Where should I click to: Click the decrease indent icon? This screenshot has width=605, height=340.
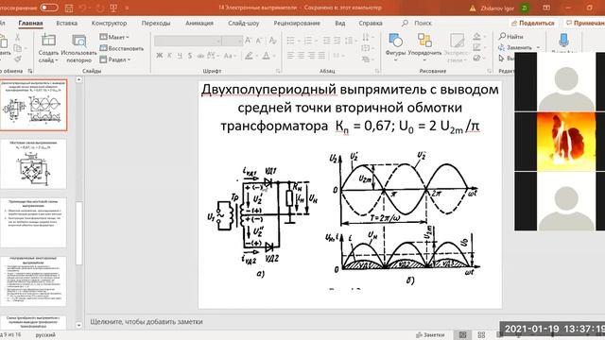(x=326, y=41)
